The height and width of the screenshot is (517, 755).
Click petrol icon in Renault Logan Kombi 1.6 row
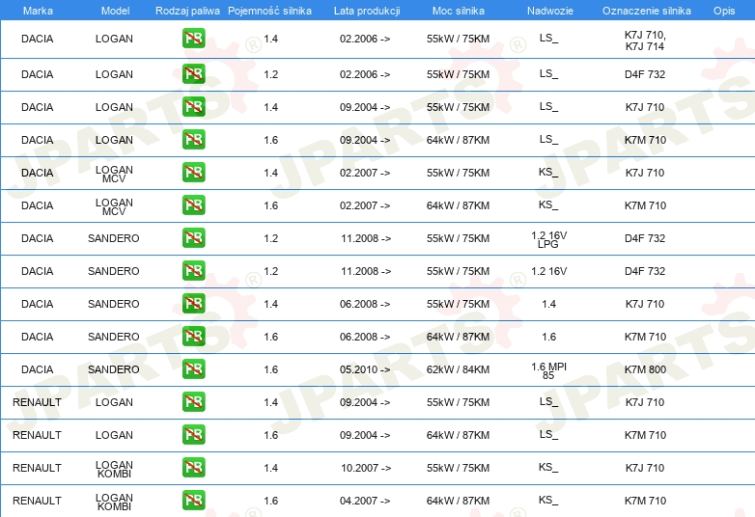[193, 501]
